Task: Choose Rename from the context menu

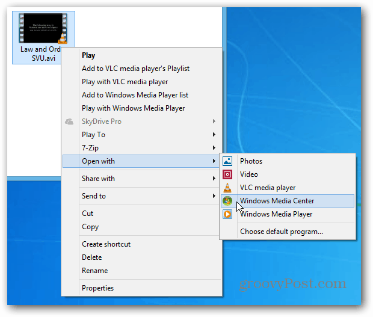Action: point(142,271)
